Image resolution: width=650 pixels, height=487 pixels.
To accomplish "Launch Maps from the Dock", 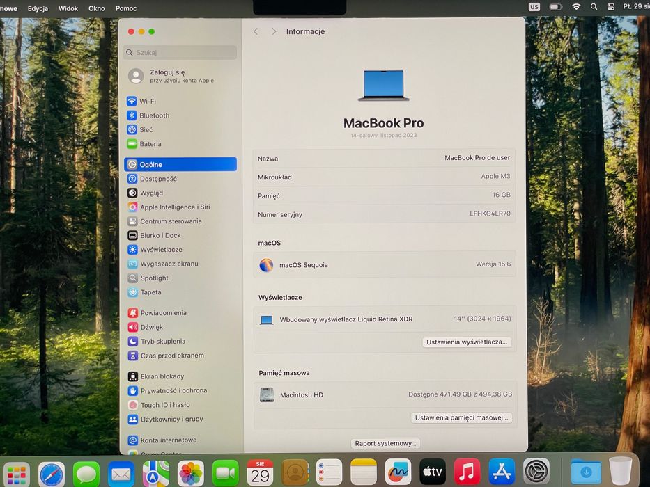I will pos(156,474).
